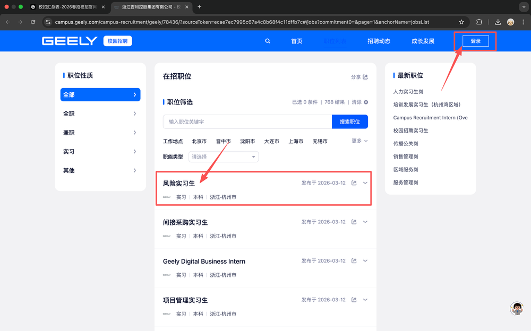Go to the 首页 navigation tab
This screenshot has width=531, height=331.
tap(296, 41)
